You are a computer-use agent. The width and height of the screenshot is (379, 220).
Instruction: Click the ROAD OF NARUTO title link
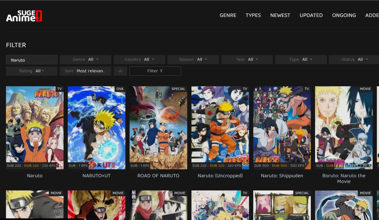point(158,176)
